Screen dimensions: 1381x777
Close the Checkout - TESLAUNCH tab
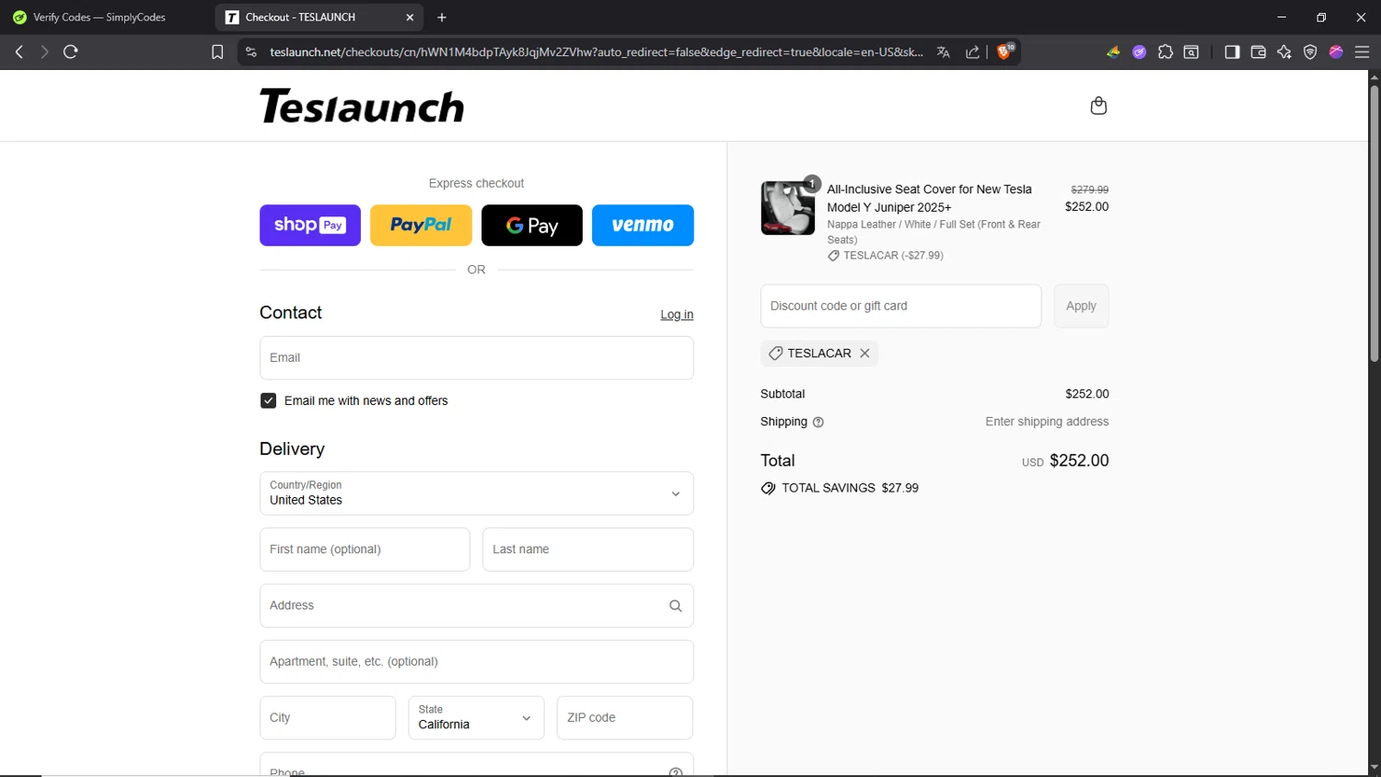(x=410, y=17)
